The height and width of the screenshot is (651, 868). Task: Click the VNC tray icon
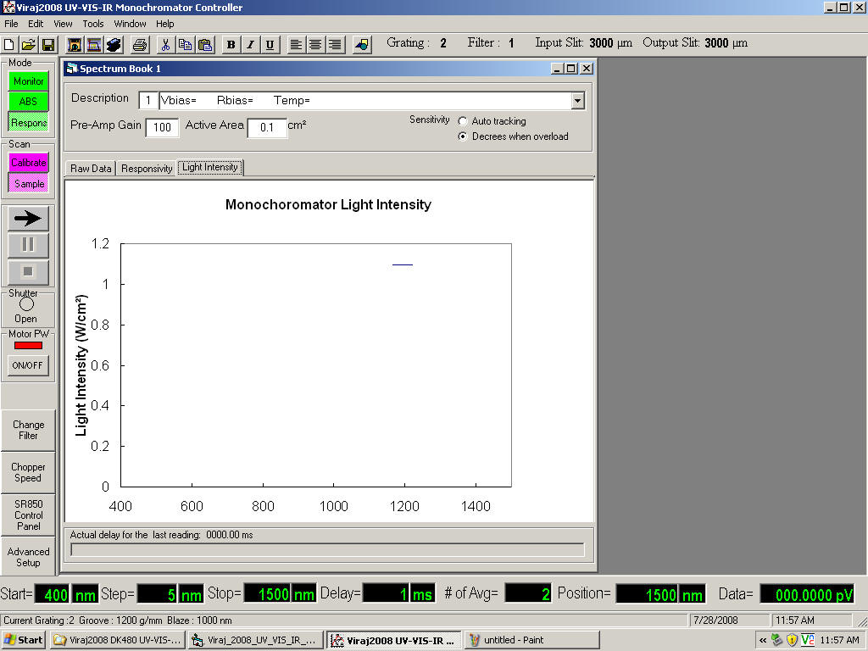[808, 640]
